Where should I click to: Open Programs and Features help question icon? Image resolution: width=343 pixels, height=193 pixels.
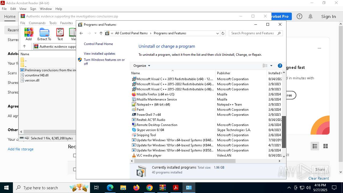click(x=280, y=66)
